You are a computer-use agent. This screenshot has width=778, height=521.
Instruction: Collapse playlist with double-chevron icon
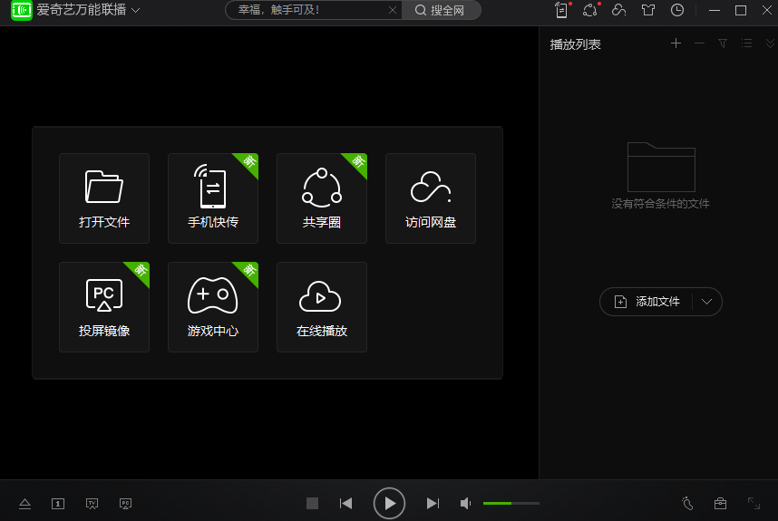click(770, 43)
